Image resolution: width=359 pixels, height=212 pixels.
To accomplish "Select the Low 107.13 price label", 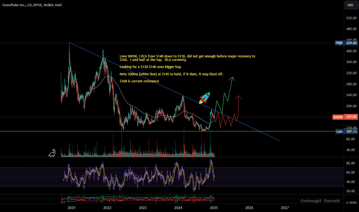I will 346,131.
